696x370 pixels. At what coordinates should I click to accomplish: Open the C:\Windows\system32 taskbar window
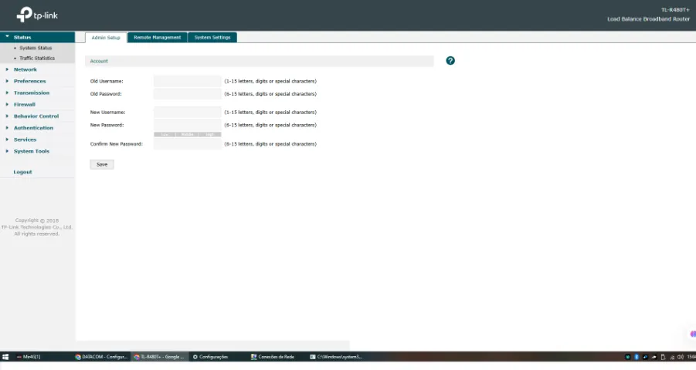[336, 357]
